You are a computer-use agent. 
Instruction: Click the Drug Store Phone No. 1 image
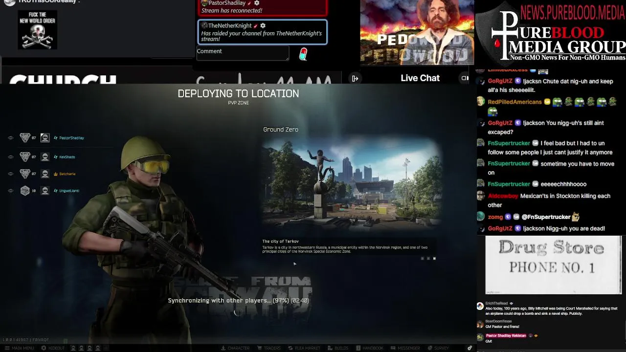pos(553,265)
